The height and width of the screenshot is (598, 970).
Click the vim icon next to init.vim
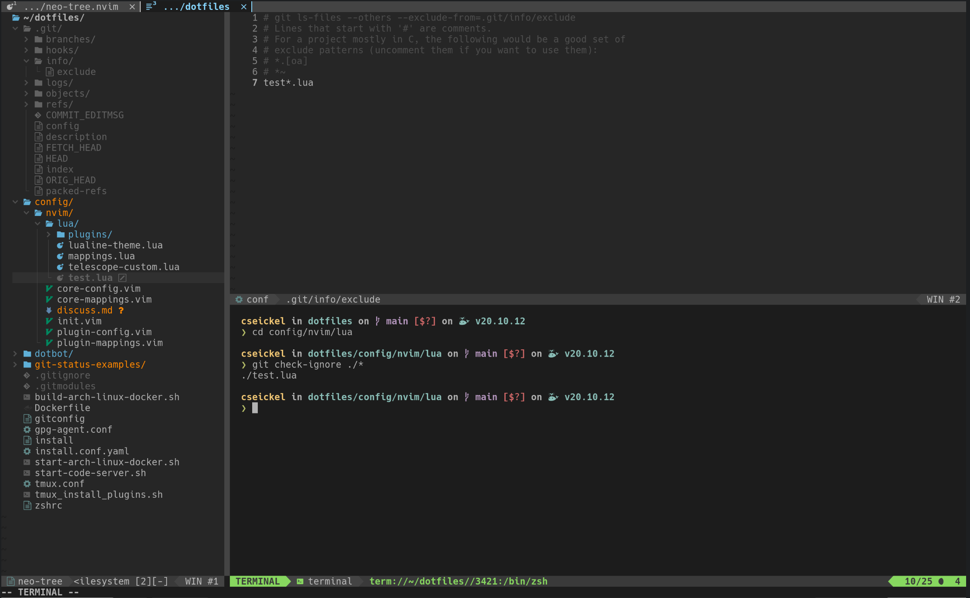pos(49,321)
